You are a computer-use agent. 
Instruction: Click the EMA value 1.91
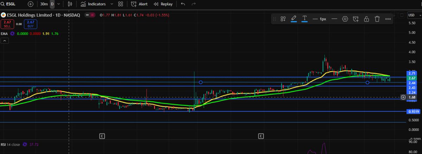coord(46,34)
